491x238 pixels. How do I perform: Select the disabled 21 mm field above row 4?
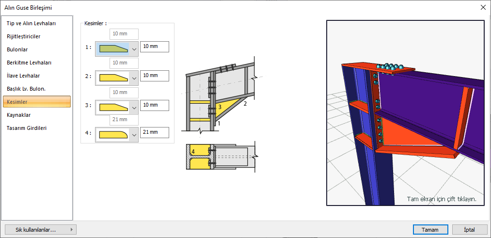(x=124, y=120)
